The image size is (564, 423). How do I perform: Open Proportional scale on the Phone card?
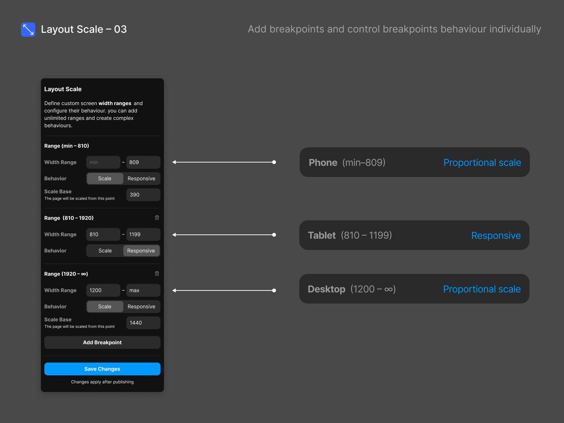tap(482, 163)
